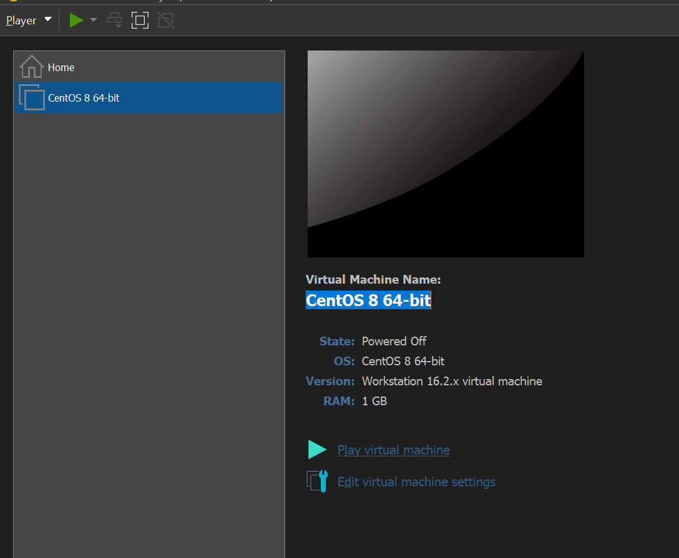679x558 pixels.
Task: Select Home in the library list
Action: [148, 67]
